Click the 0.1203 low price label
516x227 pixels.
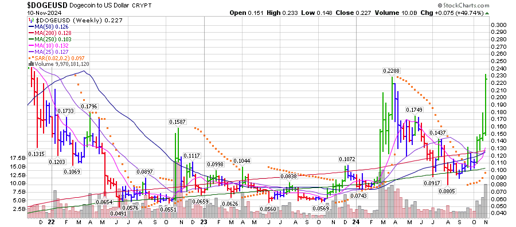pos(57,162)
